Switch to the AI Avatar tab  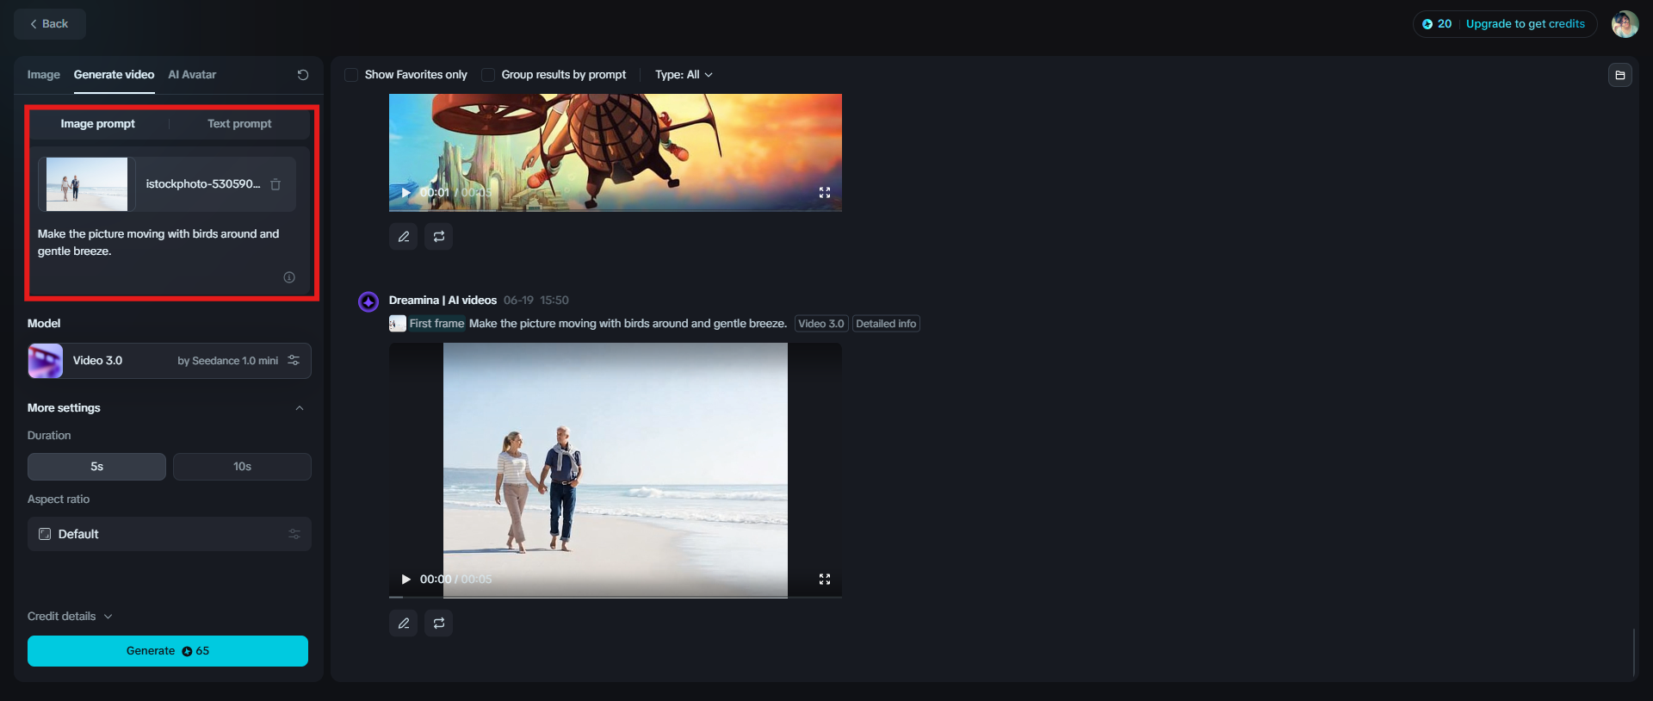coord(192,75)
